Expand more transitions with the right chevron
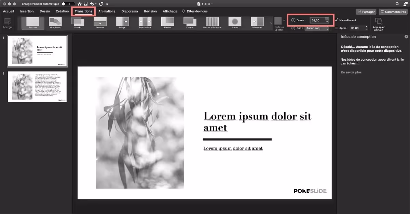 pyautogui.click(x=270, y=23)
